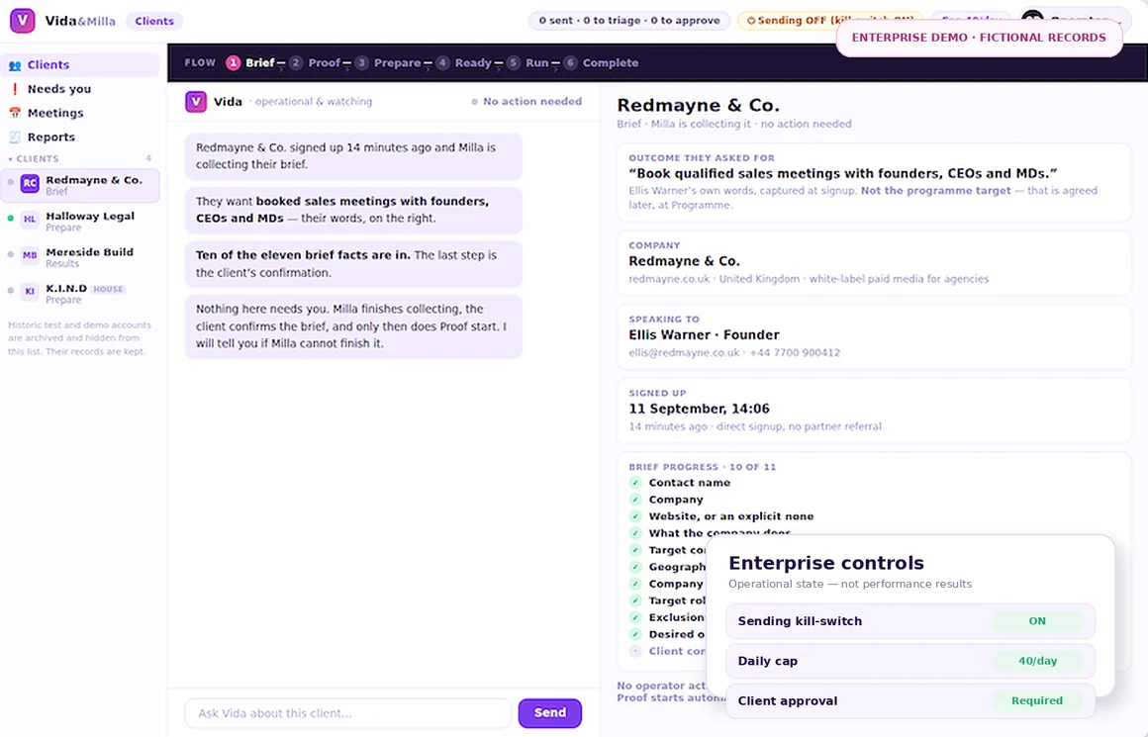Click the check mark beside Company in brief progress
Viewport: 1148px width, 737px height.
point(635,500)
